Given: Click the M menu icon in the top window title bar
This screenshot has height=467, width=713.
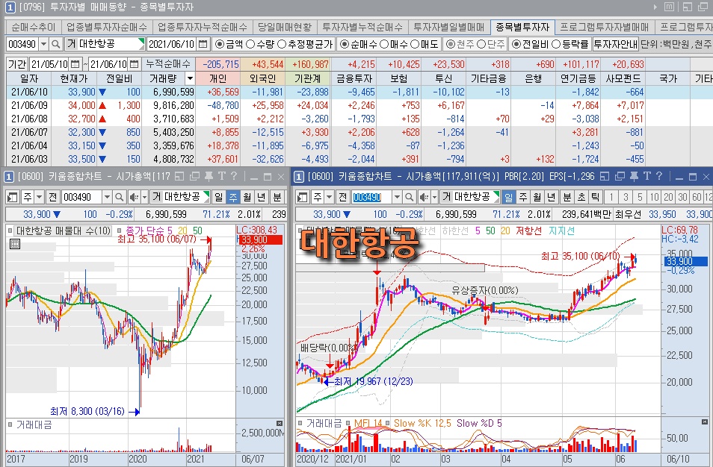Looking at the screenshot, I should click(670, 7).
